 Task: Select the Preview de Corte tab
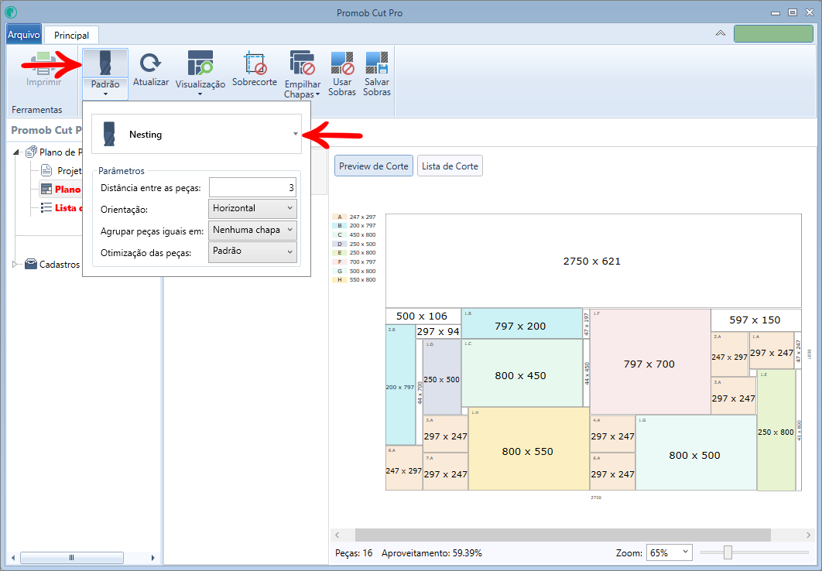tap(374, 166)
